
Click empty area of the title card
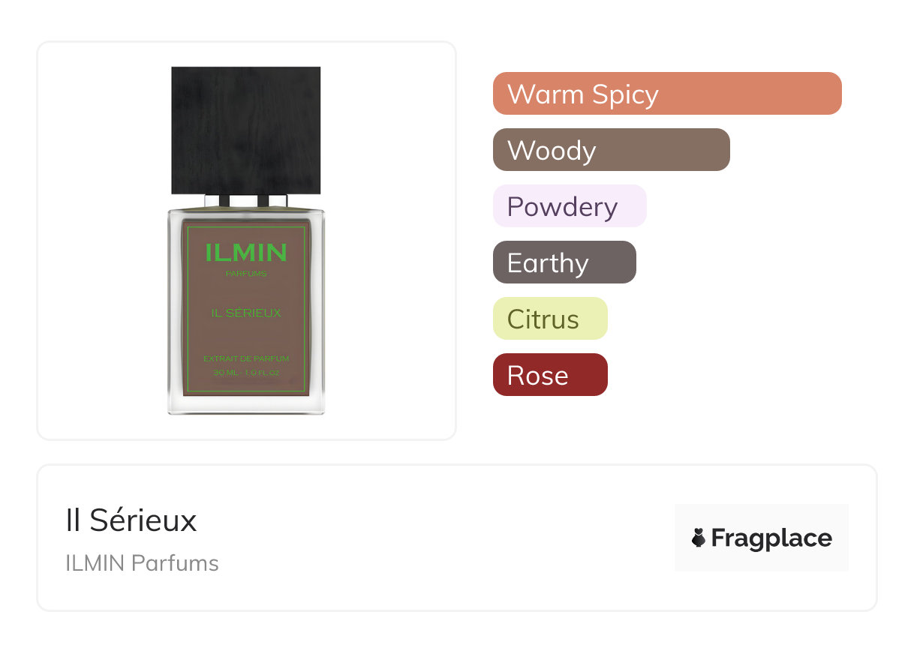450,540
